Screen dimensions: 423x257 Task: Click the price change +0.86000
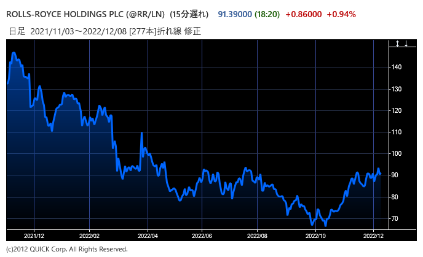(x=304, y=14)
